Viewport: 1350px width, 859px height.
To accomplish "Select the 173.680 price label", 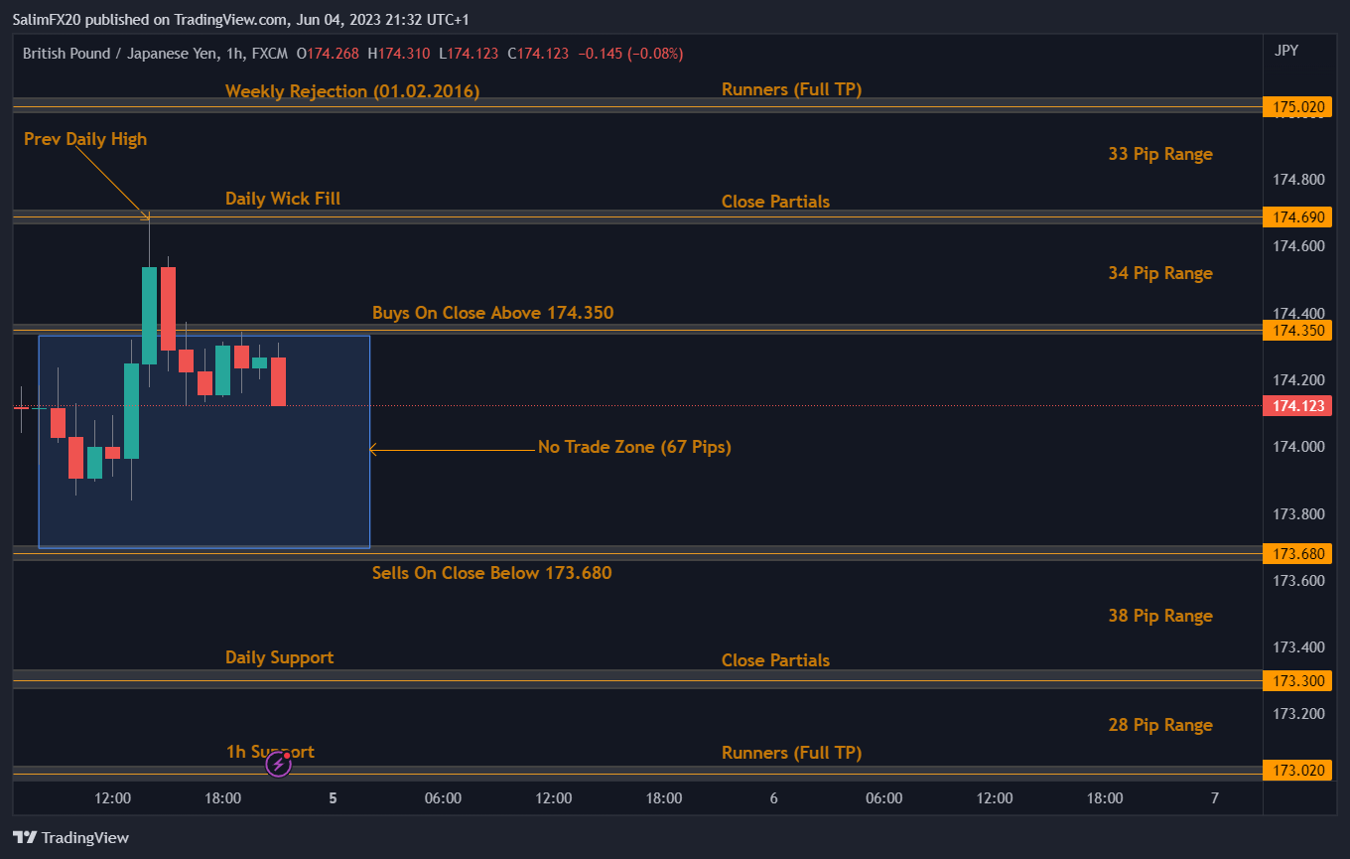I will (1296, 553).
